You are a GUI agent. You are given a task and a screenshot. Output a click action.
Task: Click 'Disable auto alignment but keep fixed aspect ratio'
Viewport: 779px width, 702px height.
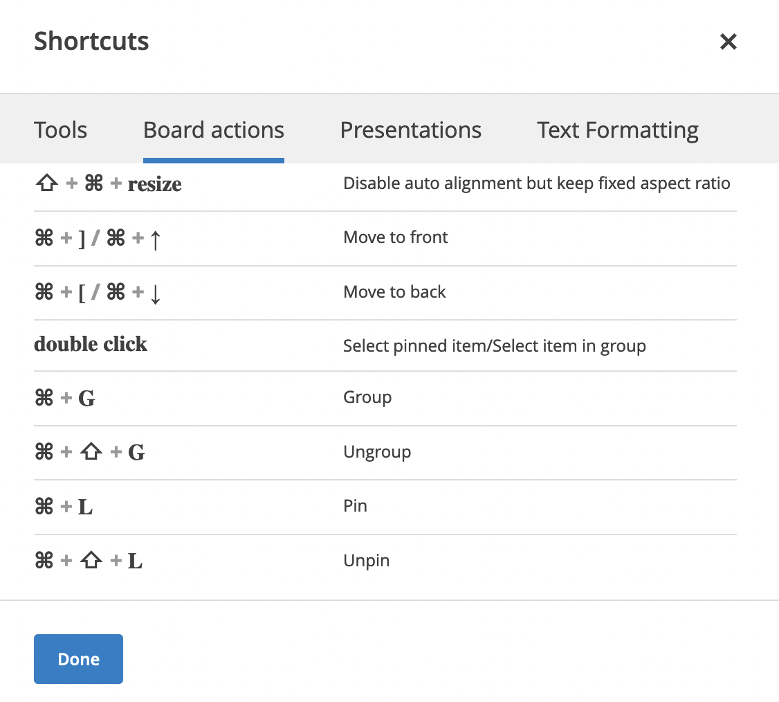click(x=537, y=183)
